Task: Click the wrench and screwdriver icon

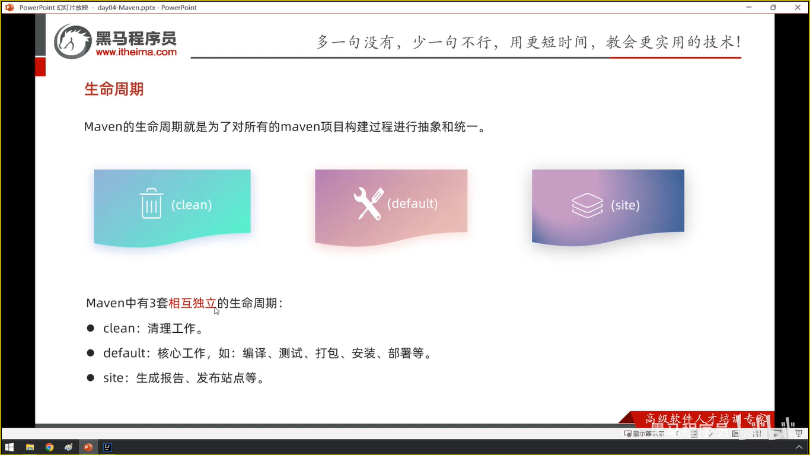Action: click(368, 203)
